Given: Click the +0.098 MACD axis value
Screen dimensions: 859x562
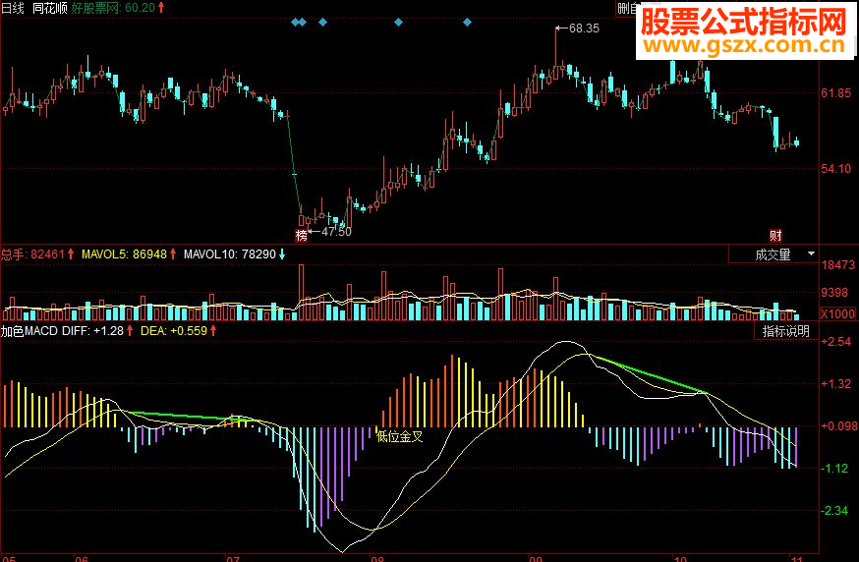Looking at the screenshot, I should [839, 426].
